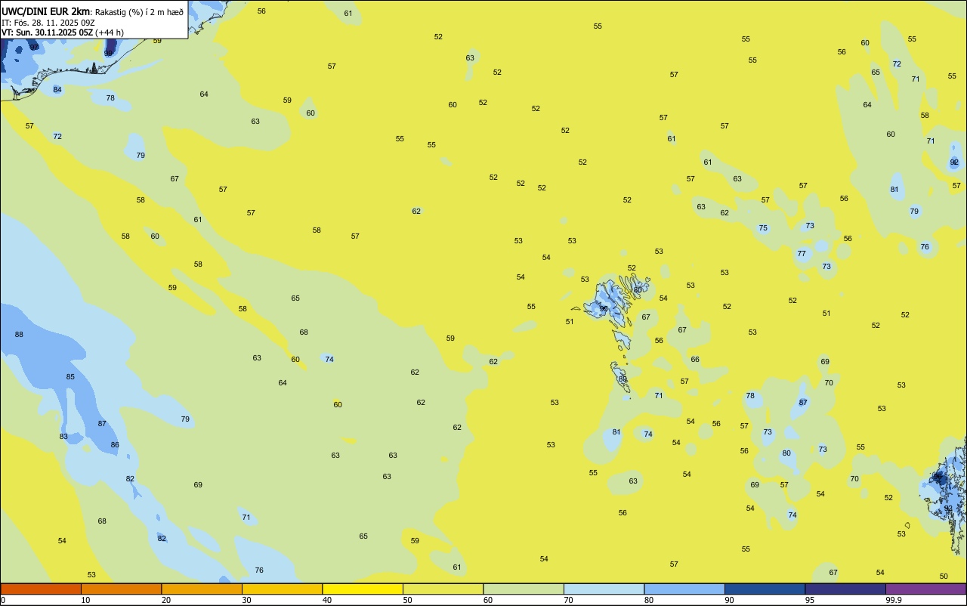Click the pale yellow 50–60 legend swatch
The width and height of the screenshot is (967, 606).
click(443, 589)
